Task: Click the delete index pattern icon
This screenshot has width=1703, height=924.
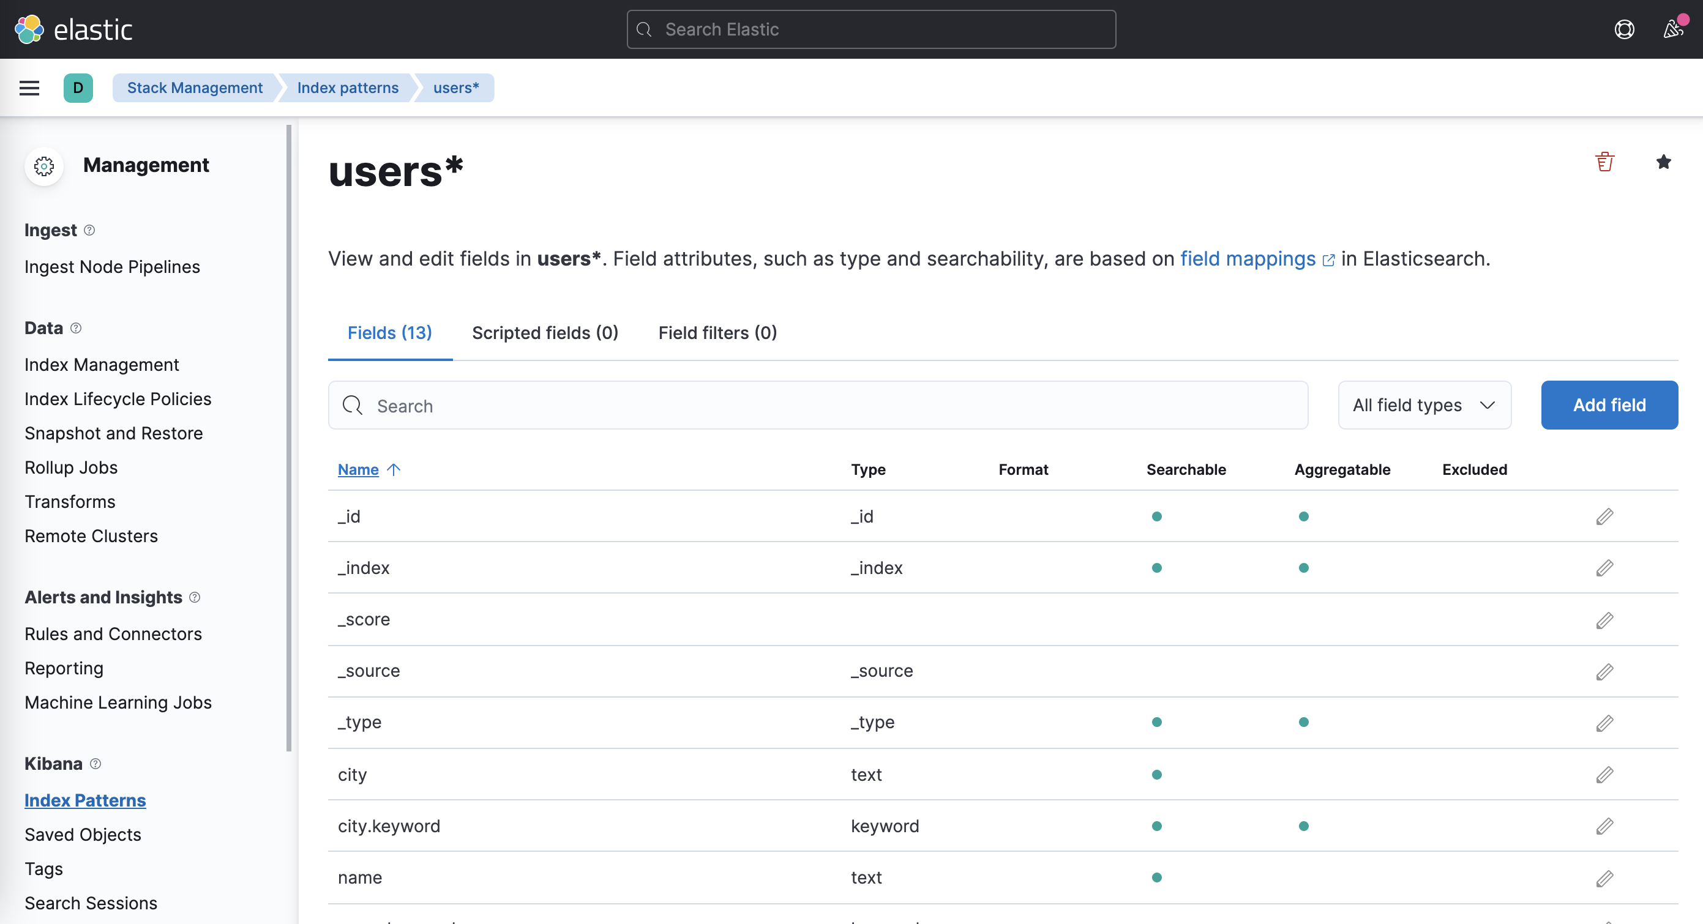Action: (x=1605, y=162)
